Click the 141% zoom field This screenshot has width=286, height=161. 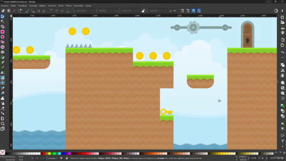(254, 158)
